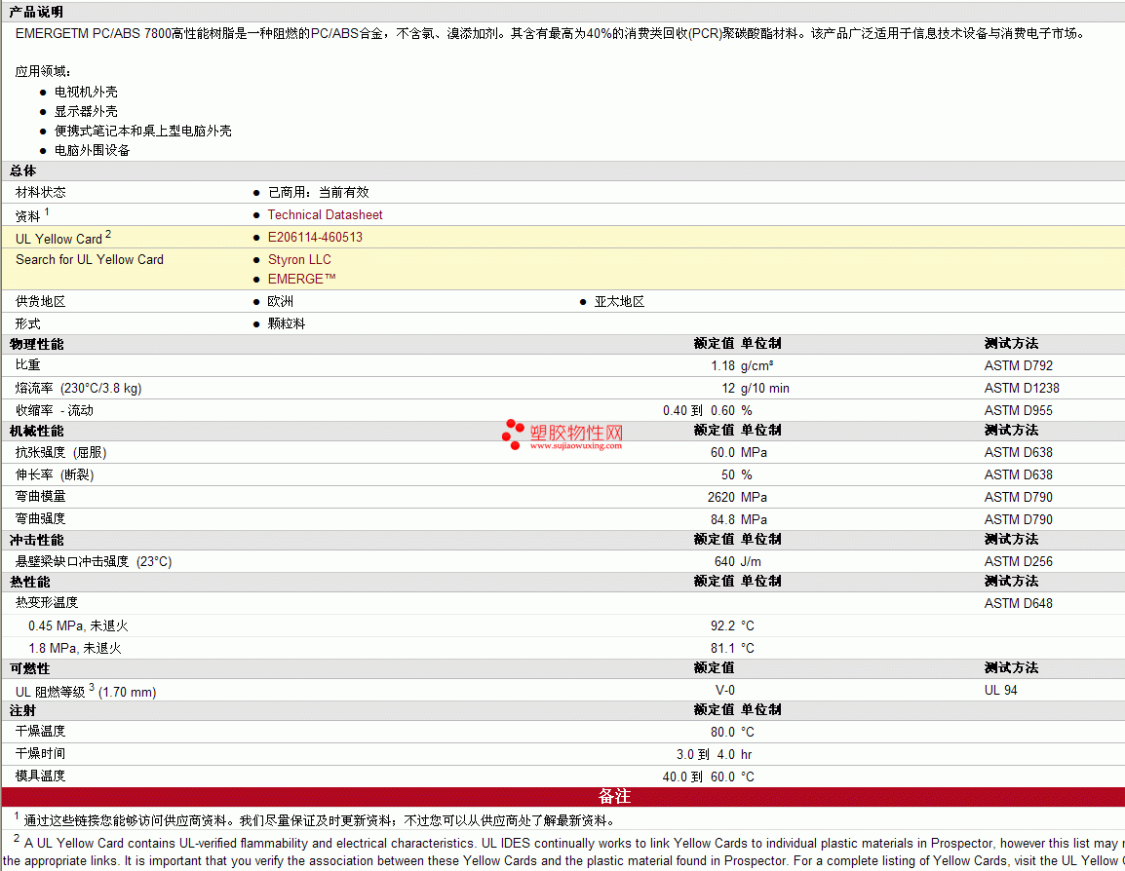Click the V-0 flammability rating

pyautogui.click(x=724, y=691)
